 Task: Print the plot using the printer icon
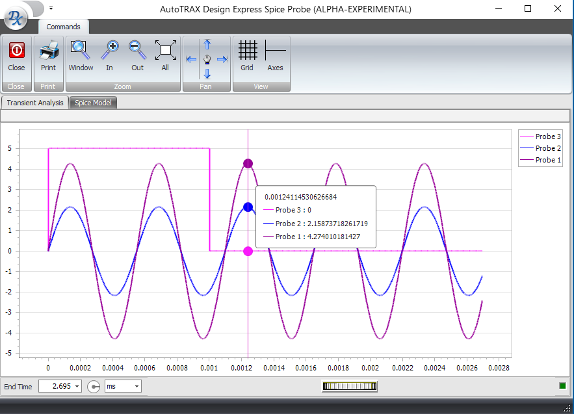tap(48, 51)
